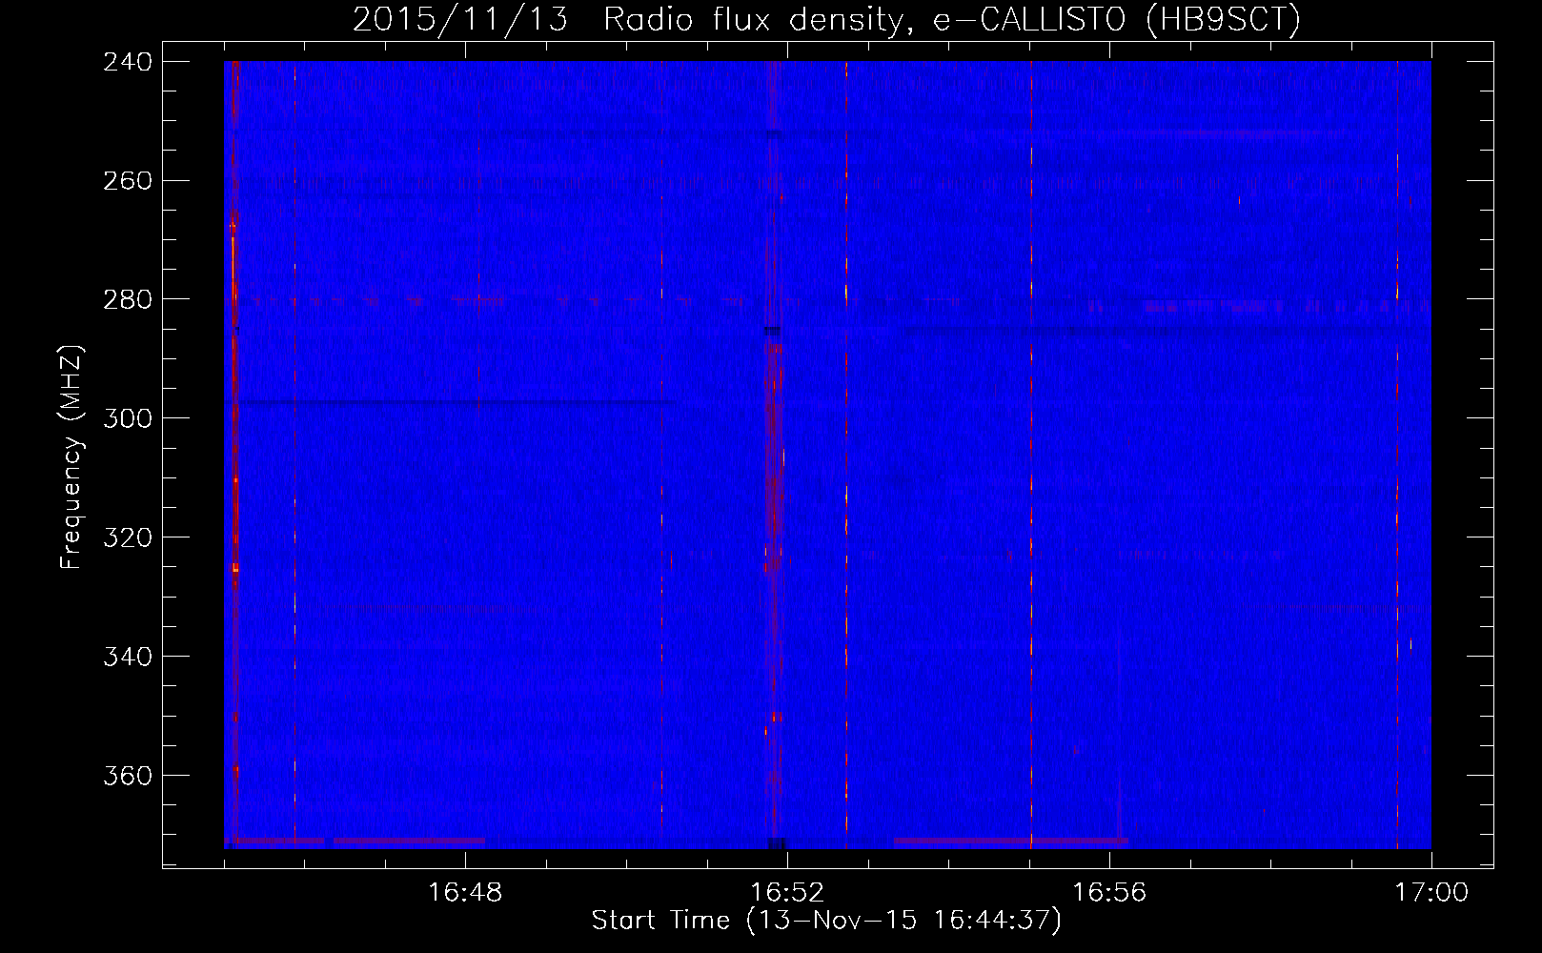1542x953 pixels.
Task: Click the 16:48 time tick label
Action: 465,892
